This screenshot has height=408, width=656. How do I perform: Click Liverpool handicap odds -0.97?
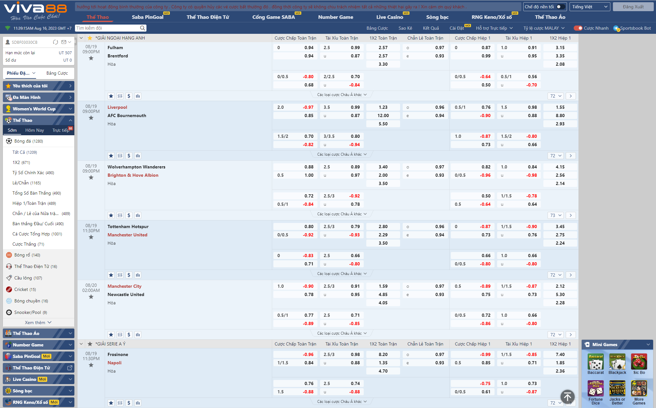click(295, 107)
